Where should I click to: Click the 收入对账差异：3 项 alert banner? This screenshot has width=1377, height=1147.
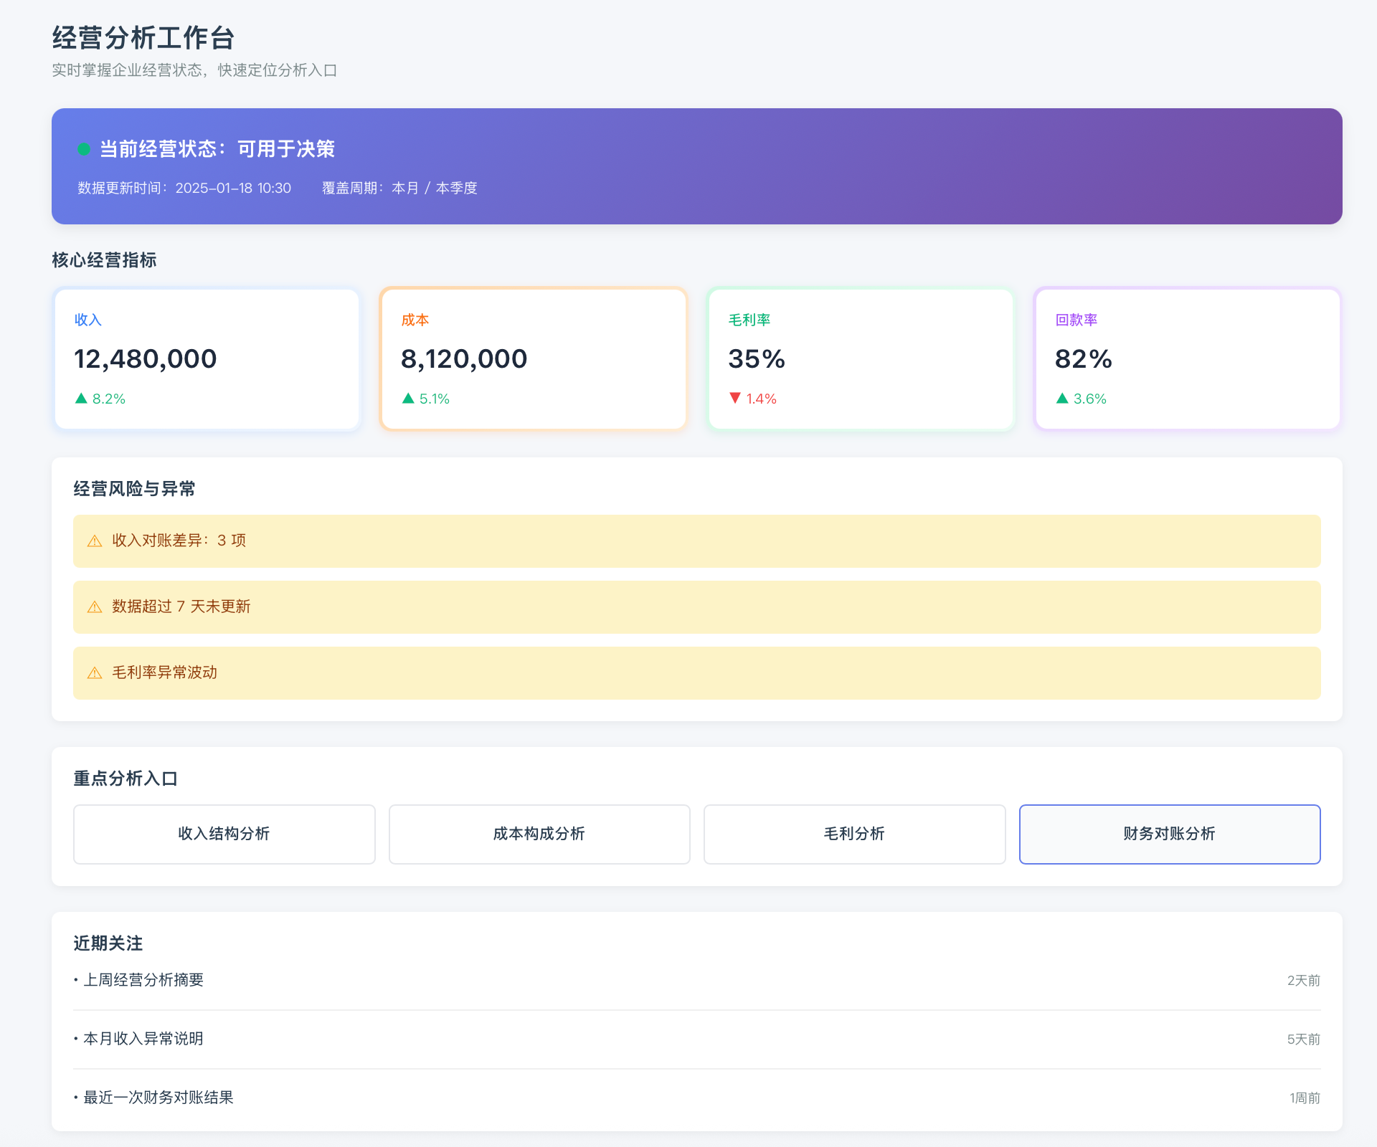coord(696,541)
